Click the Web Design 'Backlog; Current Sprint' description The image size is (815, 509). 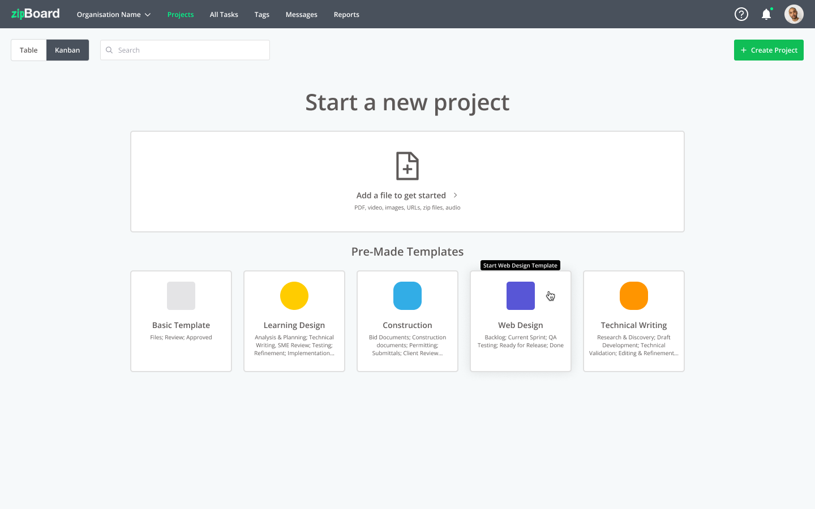click(x=521, y=342)
